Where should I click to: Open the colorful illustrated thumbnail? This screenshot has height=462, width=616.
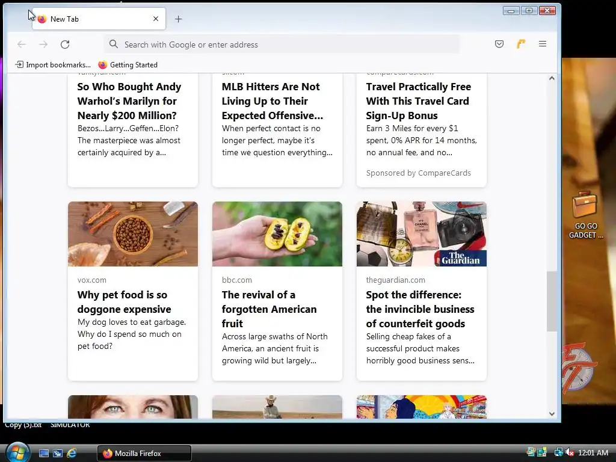(422, 407)
